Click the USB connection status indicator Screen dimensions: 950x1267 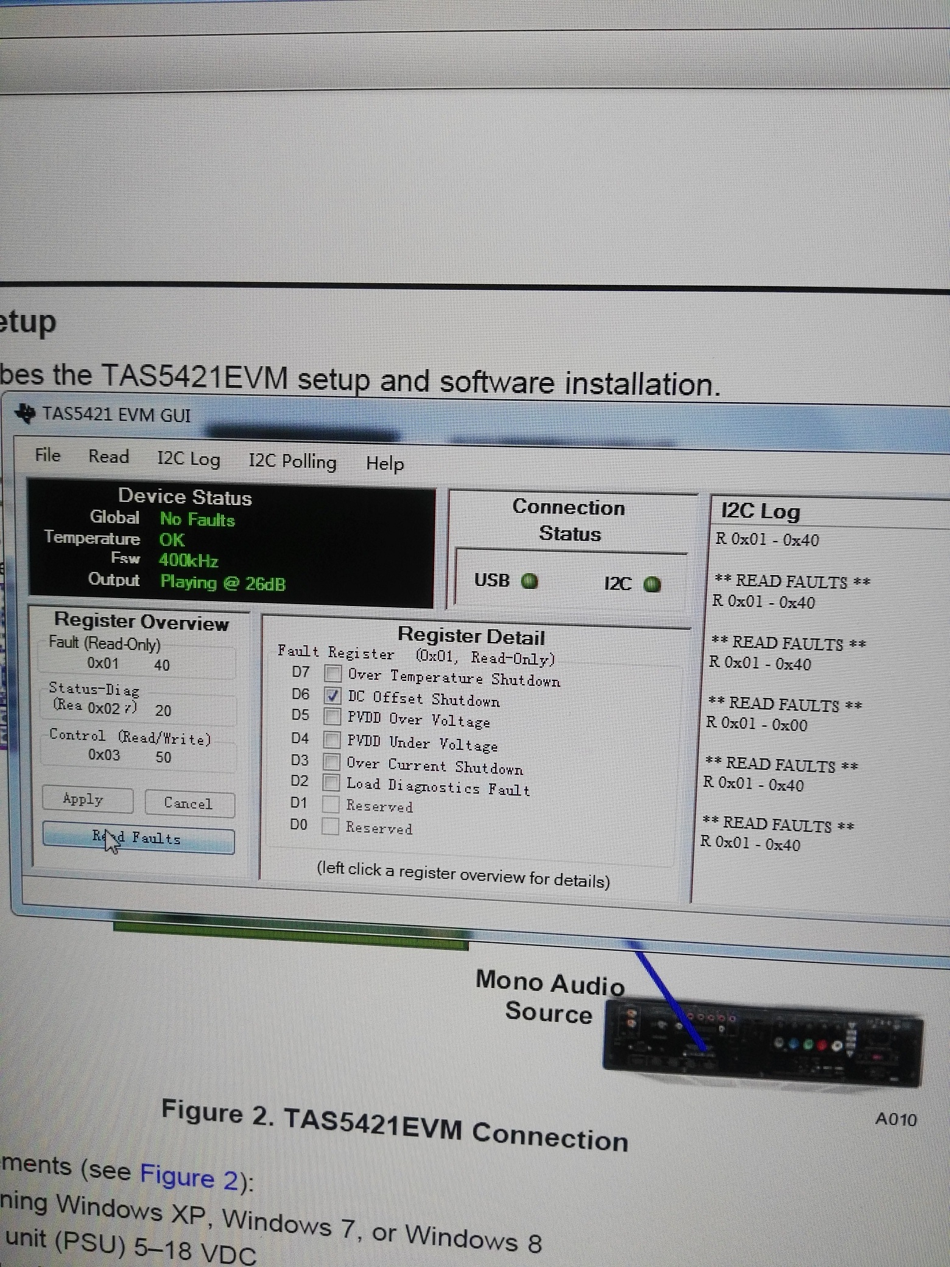(530, 581)
